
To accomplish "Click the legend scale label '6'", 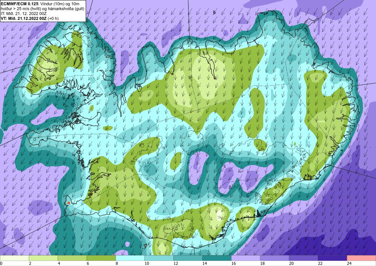I will pyautogui.click(x=88, y=264).
